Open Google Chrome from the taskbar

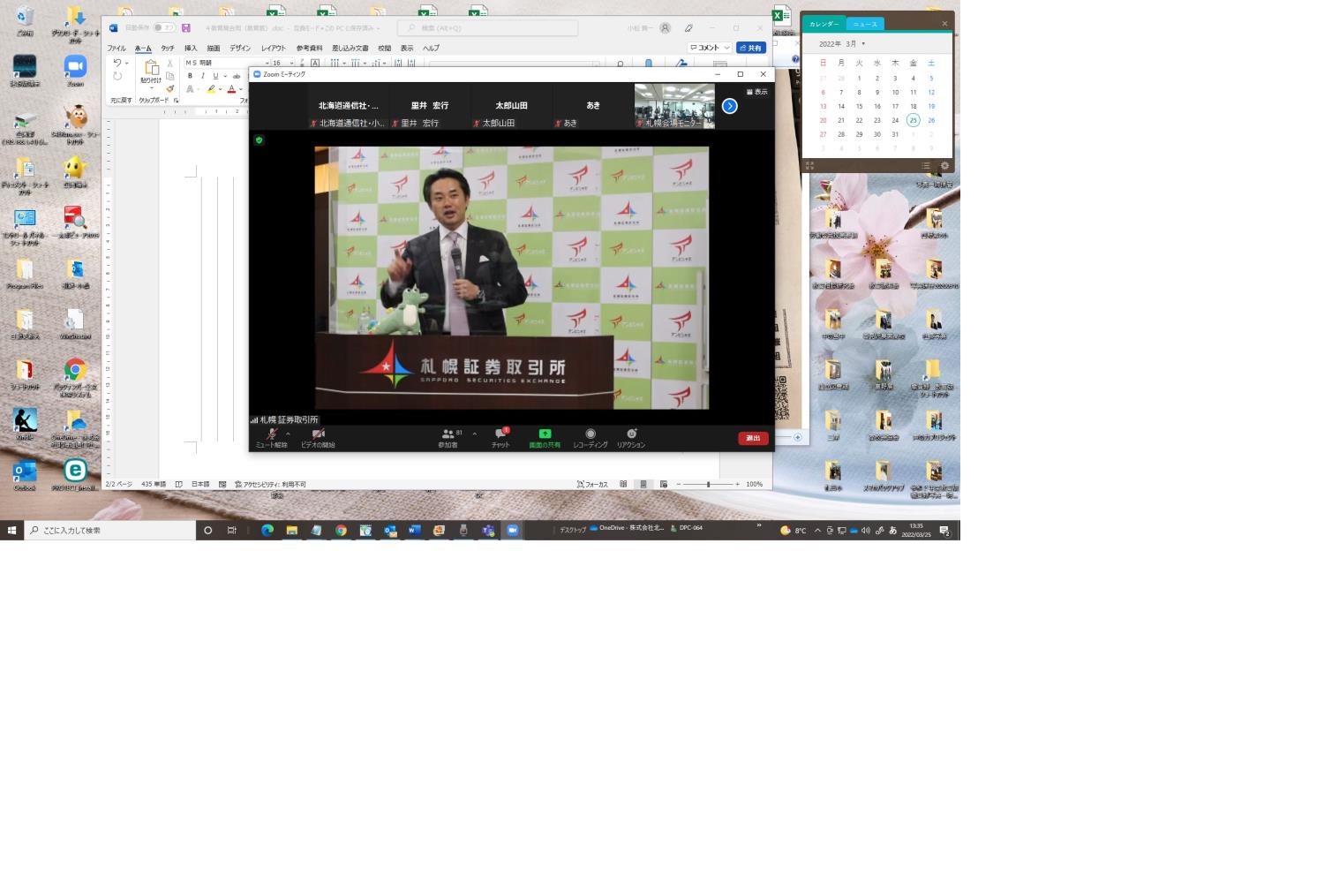click(341, 531)
